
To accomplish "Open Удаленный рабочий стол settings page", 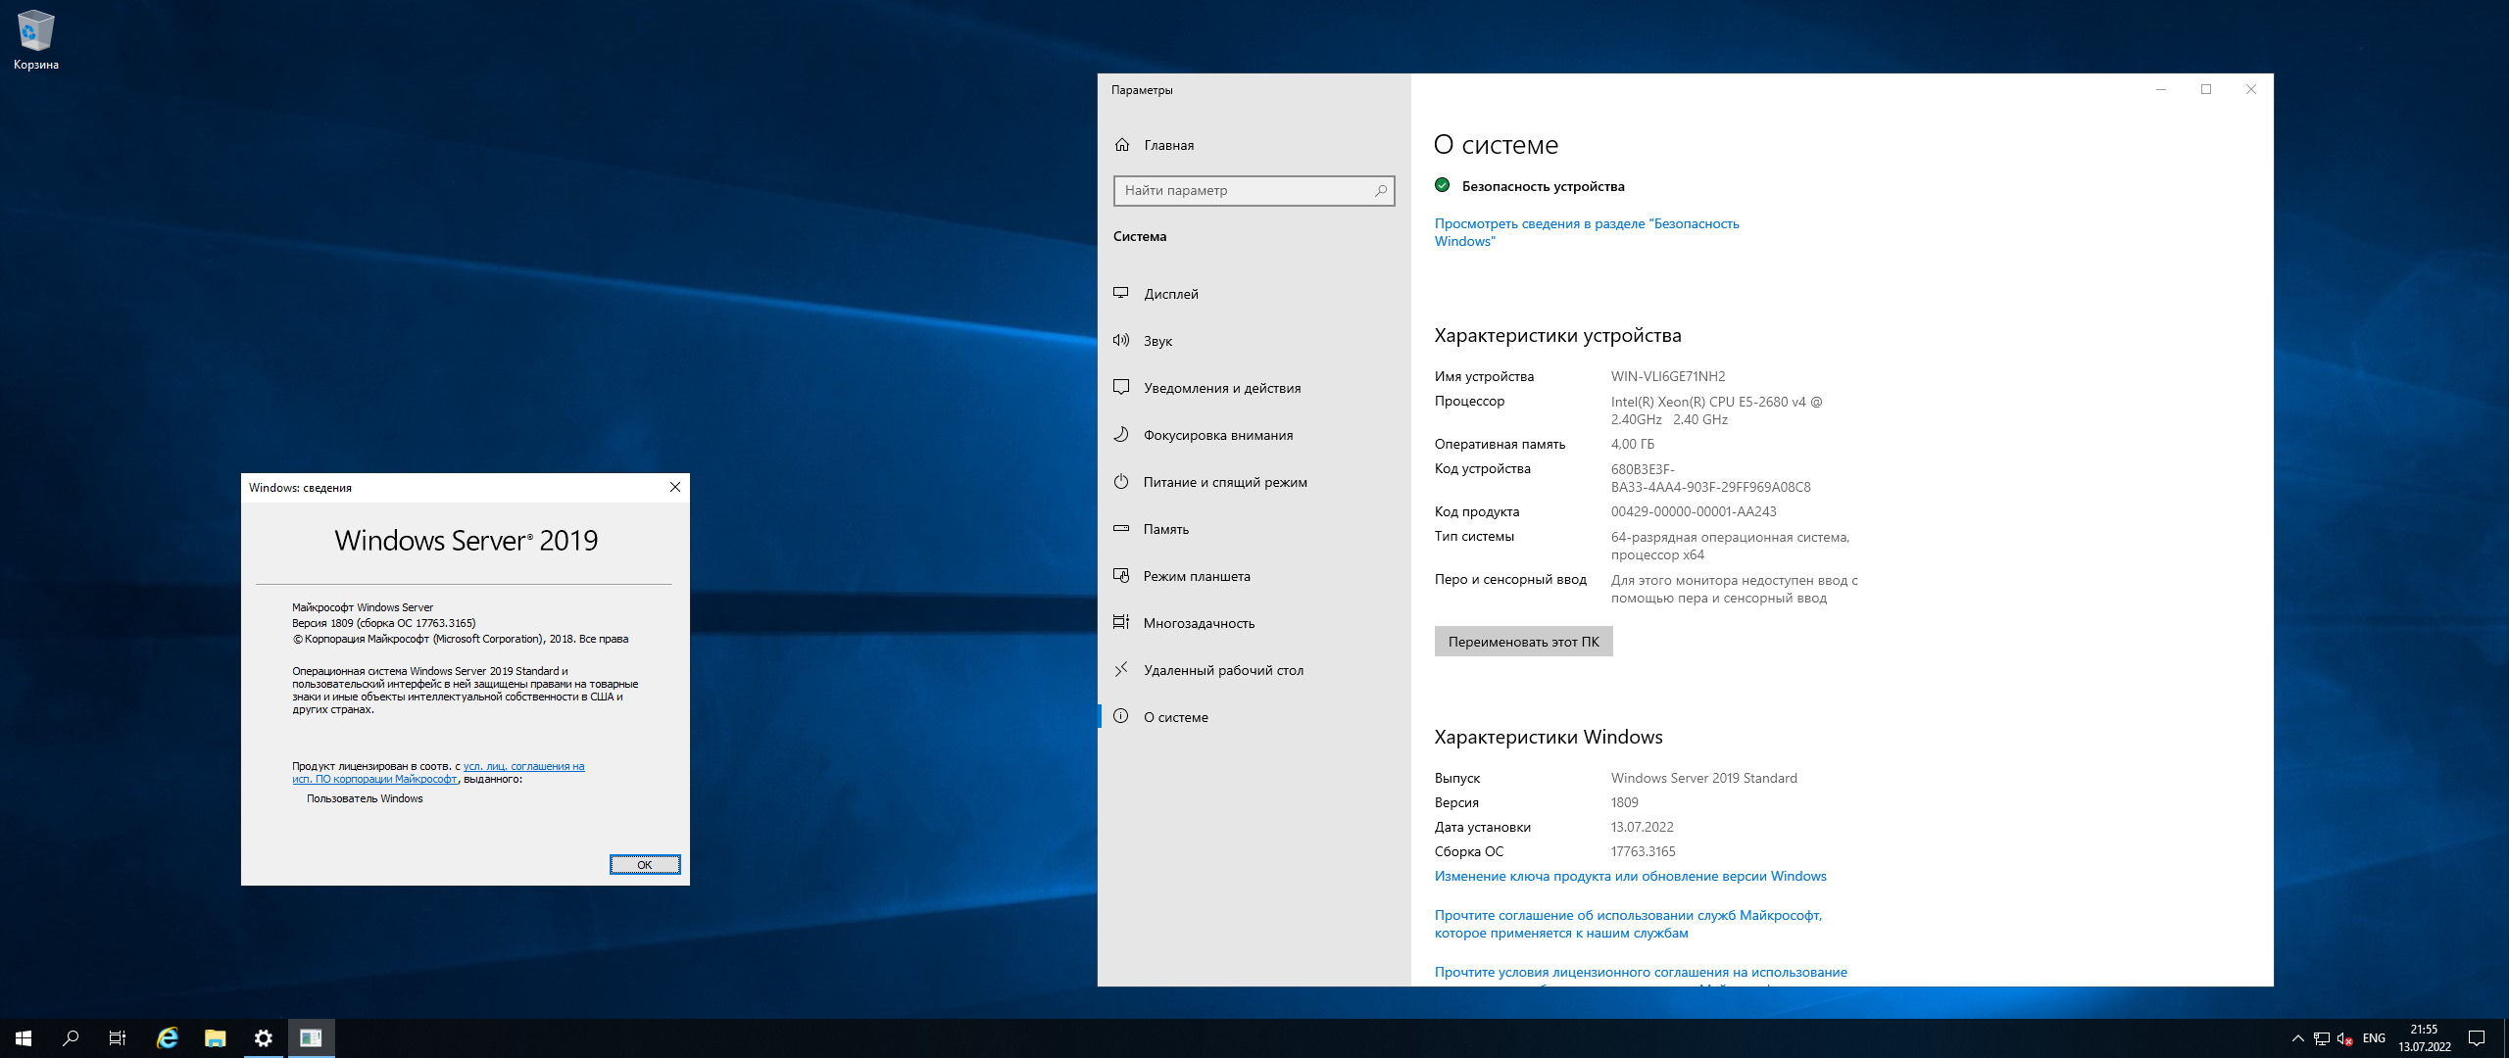I will click(1254, 670).
